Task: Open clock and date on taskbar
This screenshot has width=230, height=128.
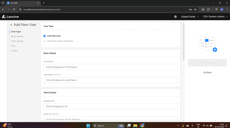Action: click(219, 126)
